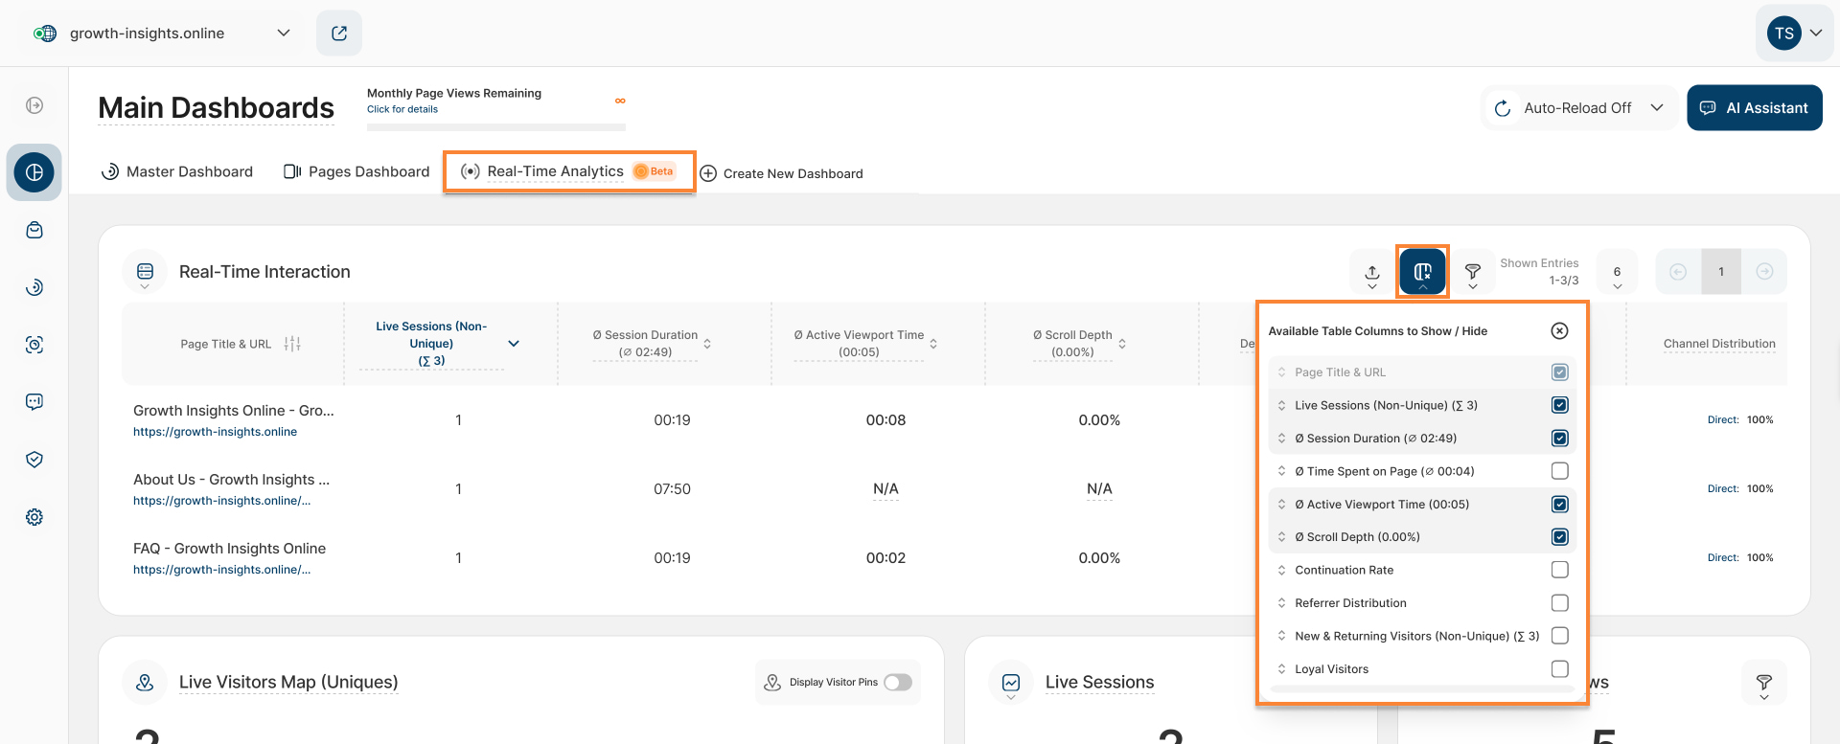Toggle the Display Visitor Pins switch

coord(898,683)
